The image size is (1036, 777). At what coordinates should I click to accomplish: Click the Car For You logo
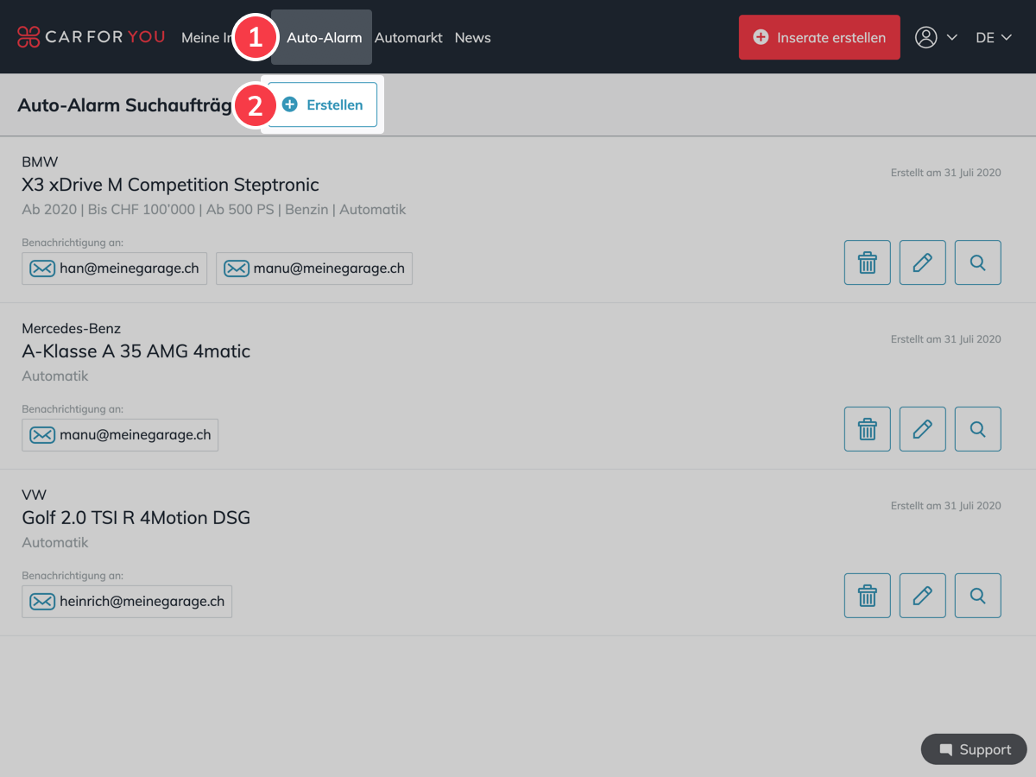(91, 37)
